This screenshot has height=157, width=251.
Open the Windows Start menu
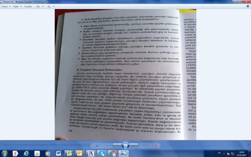pyautogui.click(x=4, y=153)
